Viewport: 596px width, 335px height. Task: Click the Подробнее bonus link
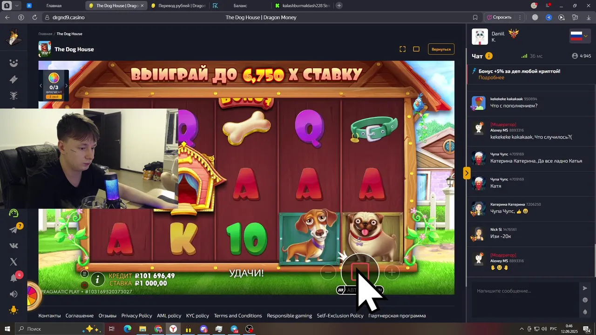coord(491,78)
